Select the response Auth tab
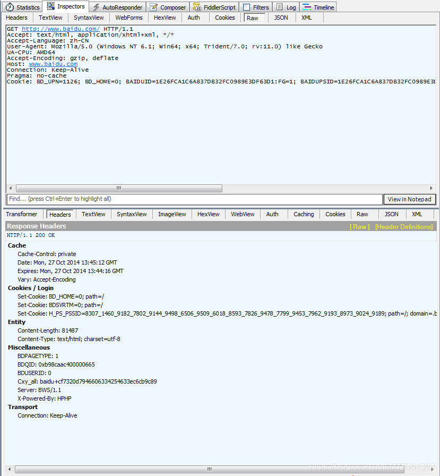The width and height of the screenshot is (440, 476). tap(272, 214)
